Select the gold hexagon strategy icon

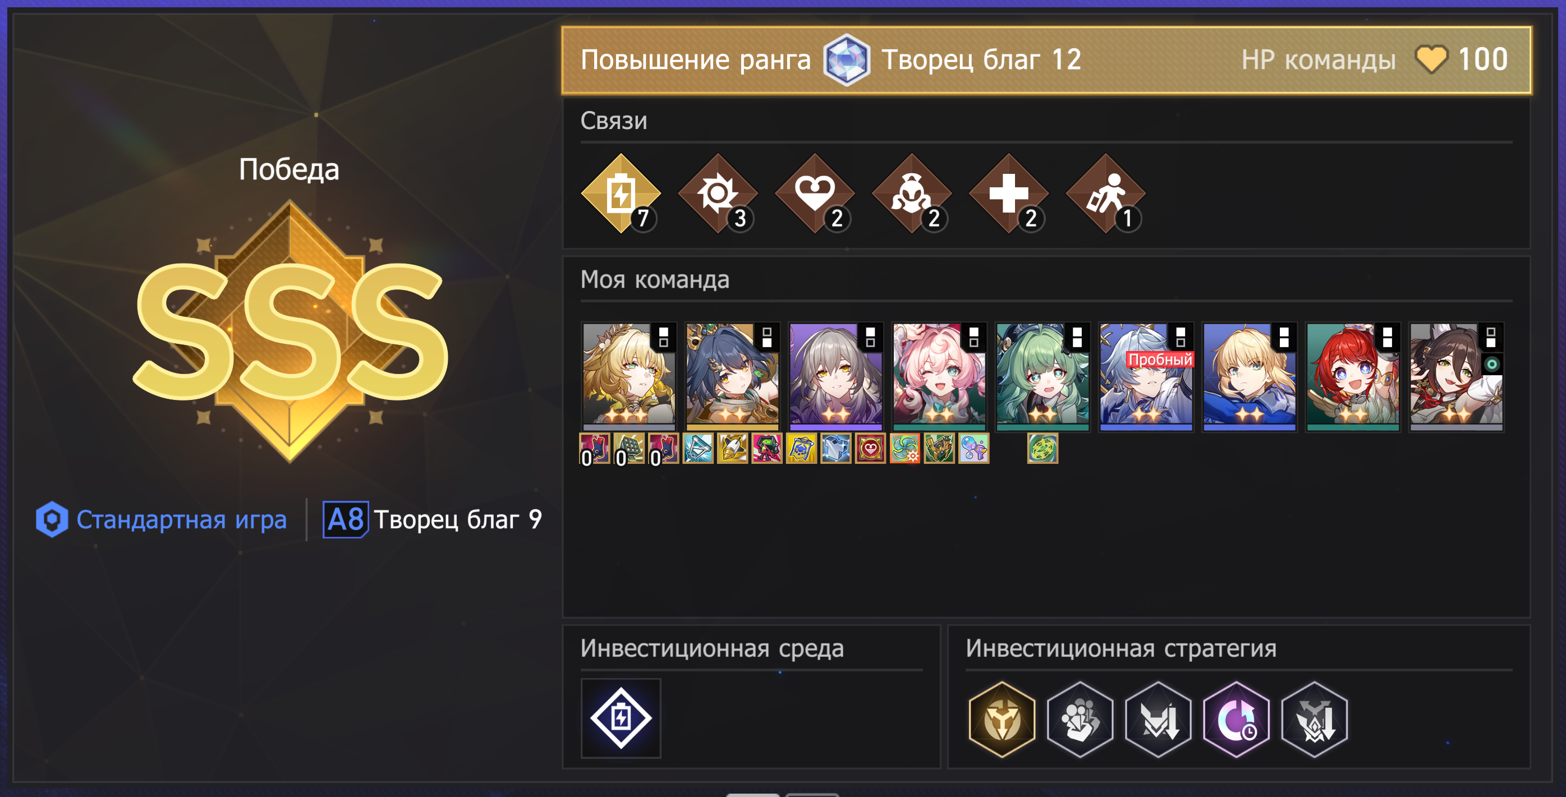click(x=1002, y=719)
